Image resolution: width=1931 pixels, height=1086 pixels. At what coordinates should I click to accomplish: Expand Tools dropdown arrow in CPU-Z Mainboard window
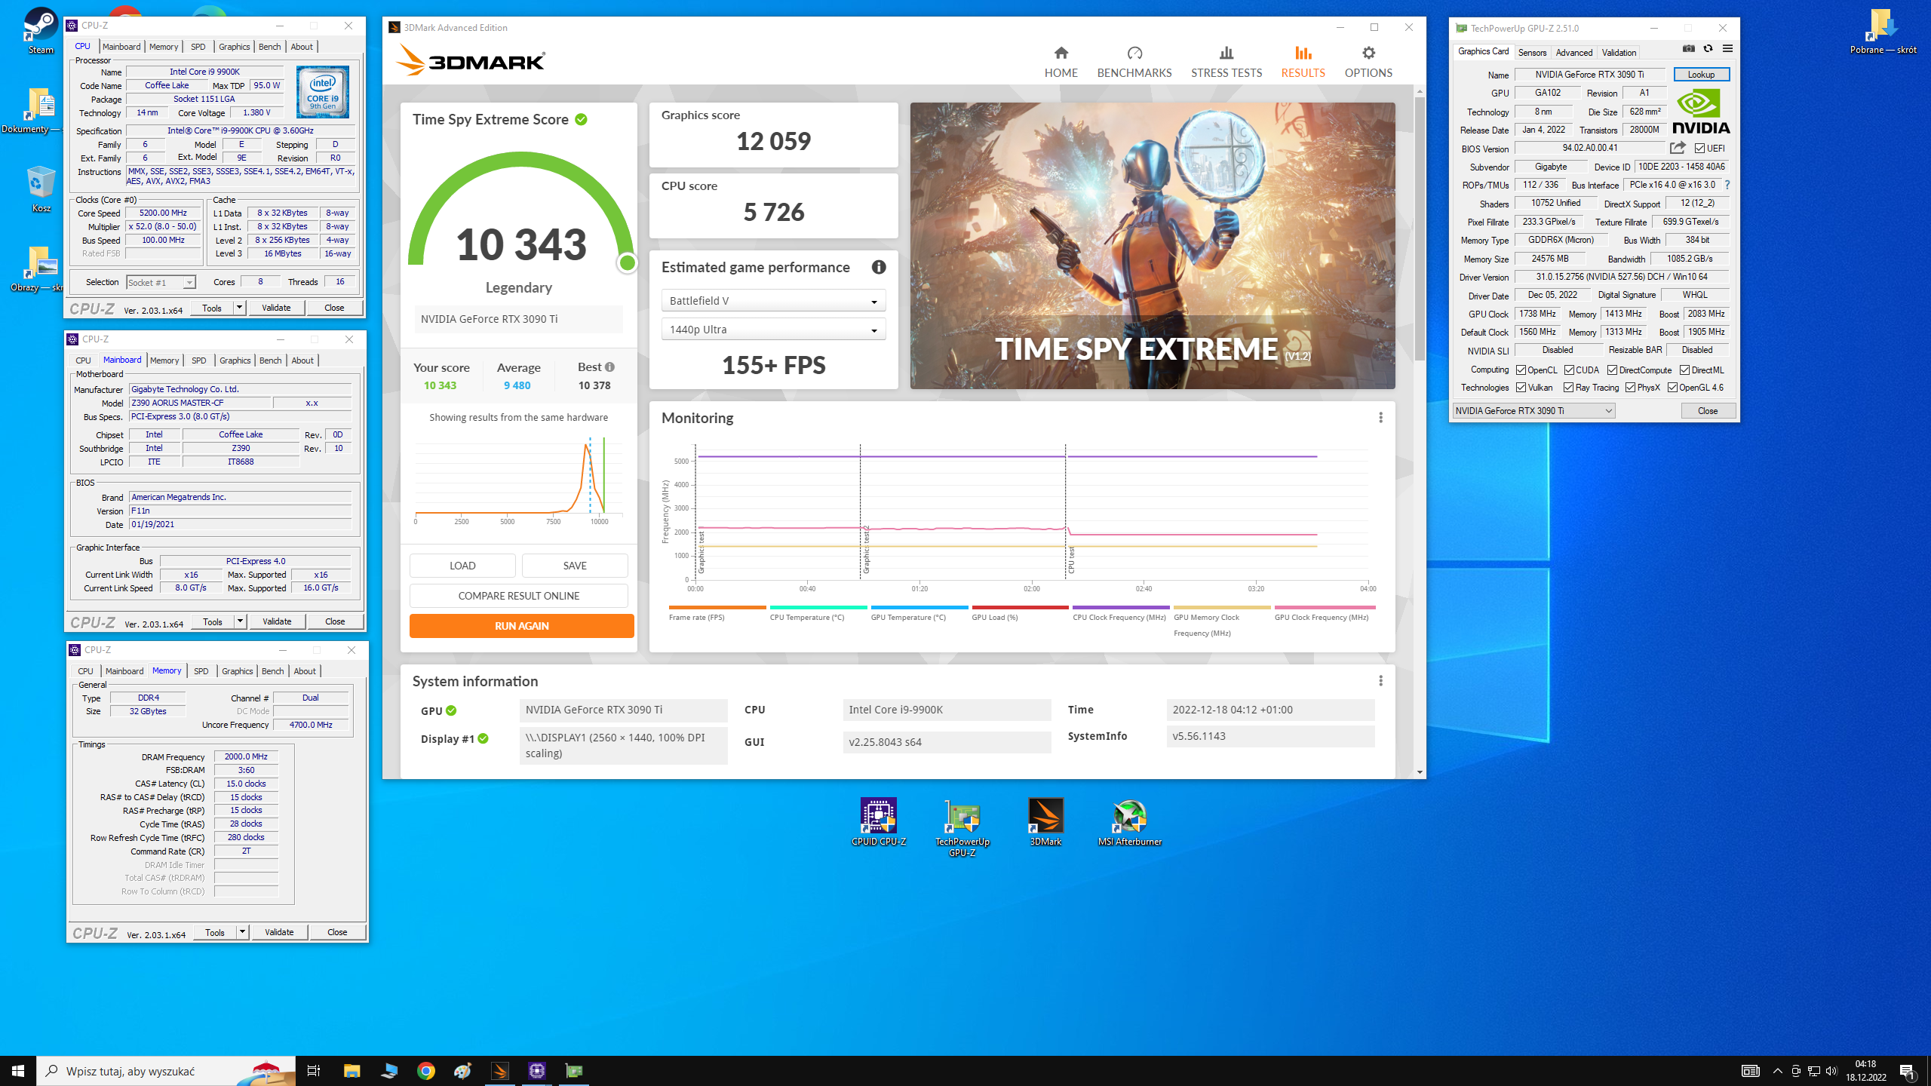pyautogui.click(x=240, y=621)
